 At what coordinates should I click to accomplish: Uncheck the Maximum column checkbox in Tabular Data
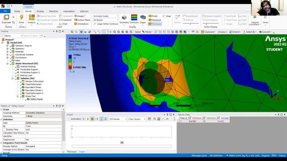click(x=204, y=118)
